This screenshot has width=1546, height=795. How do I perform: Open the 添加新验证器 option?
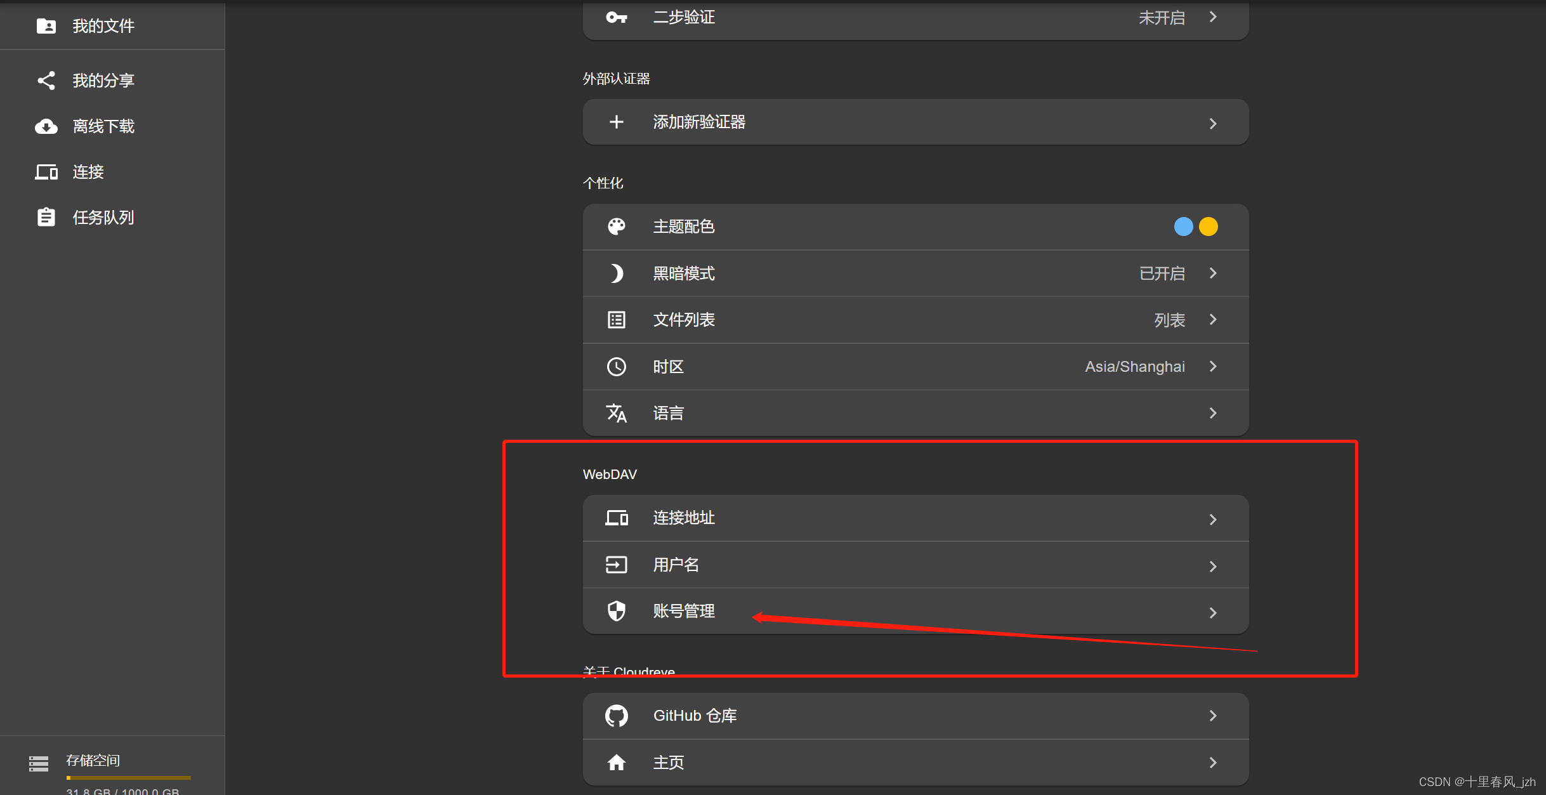point(915,122)
